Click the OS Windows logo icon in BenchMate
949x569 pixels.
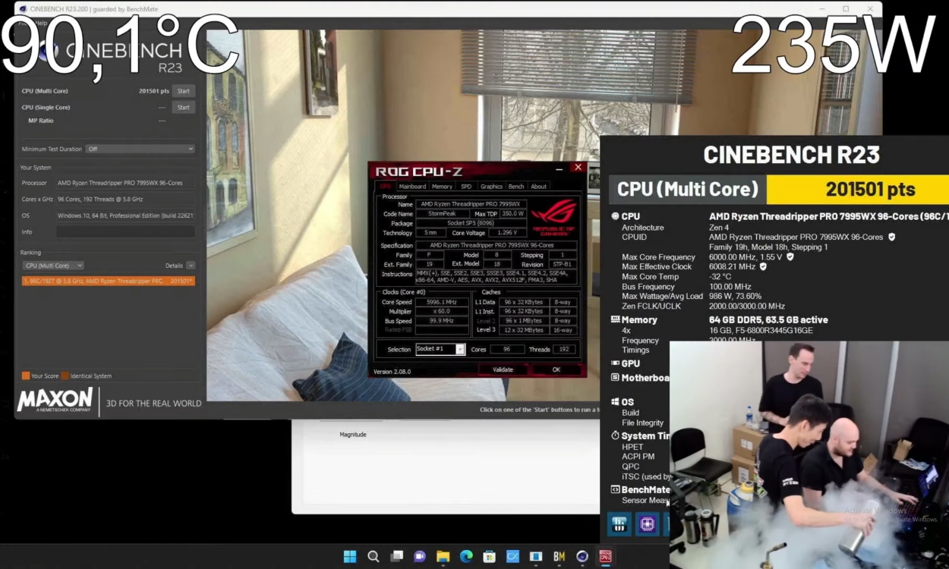[x=615, y=402]
